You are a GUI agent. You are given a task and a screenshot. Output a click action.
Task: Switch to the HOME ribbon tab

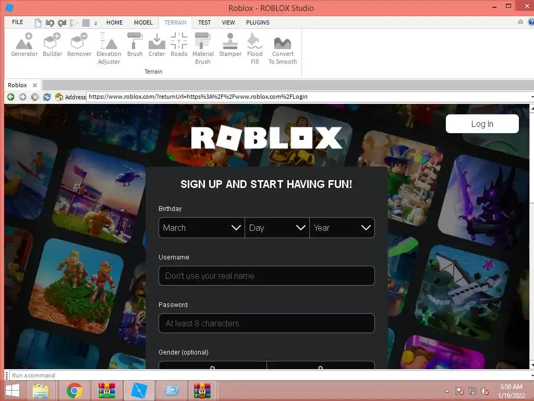coord(114,22)
